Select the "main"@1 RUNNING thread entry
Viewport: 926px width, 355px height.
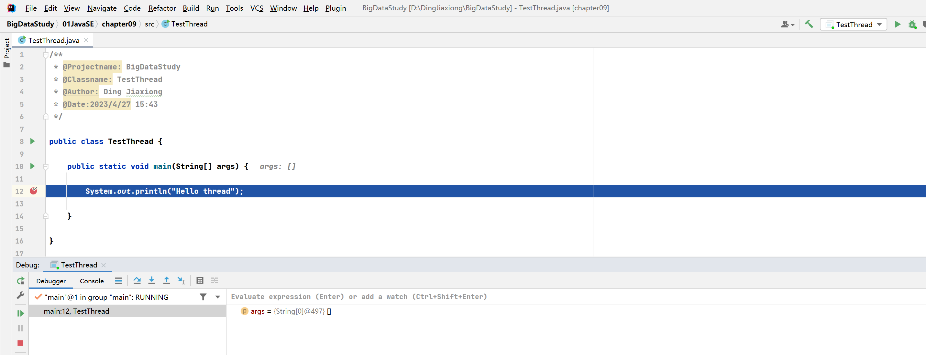[x=106, y=297]
